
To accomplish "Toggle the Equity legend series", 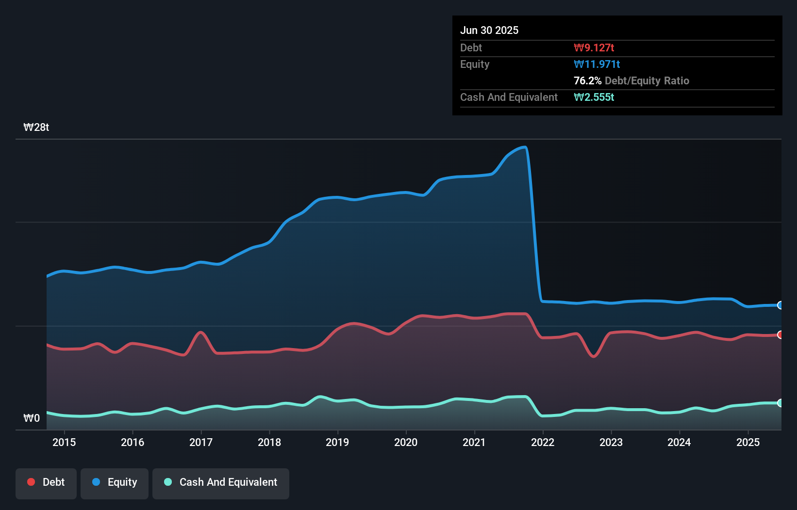I will click(x=115, y=482).
